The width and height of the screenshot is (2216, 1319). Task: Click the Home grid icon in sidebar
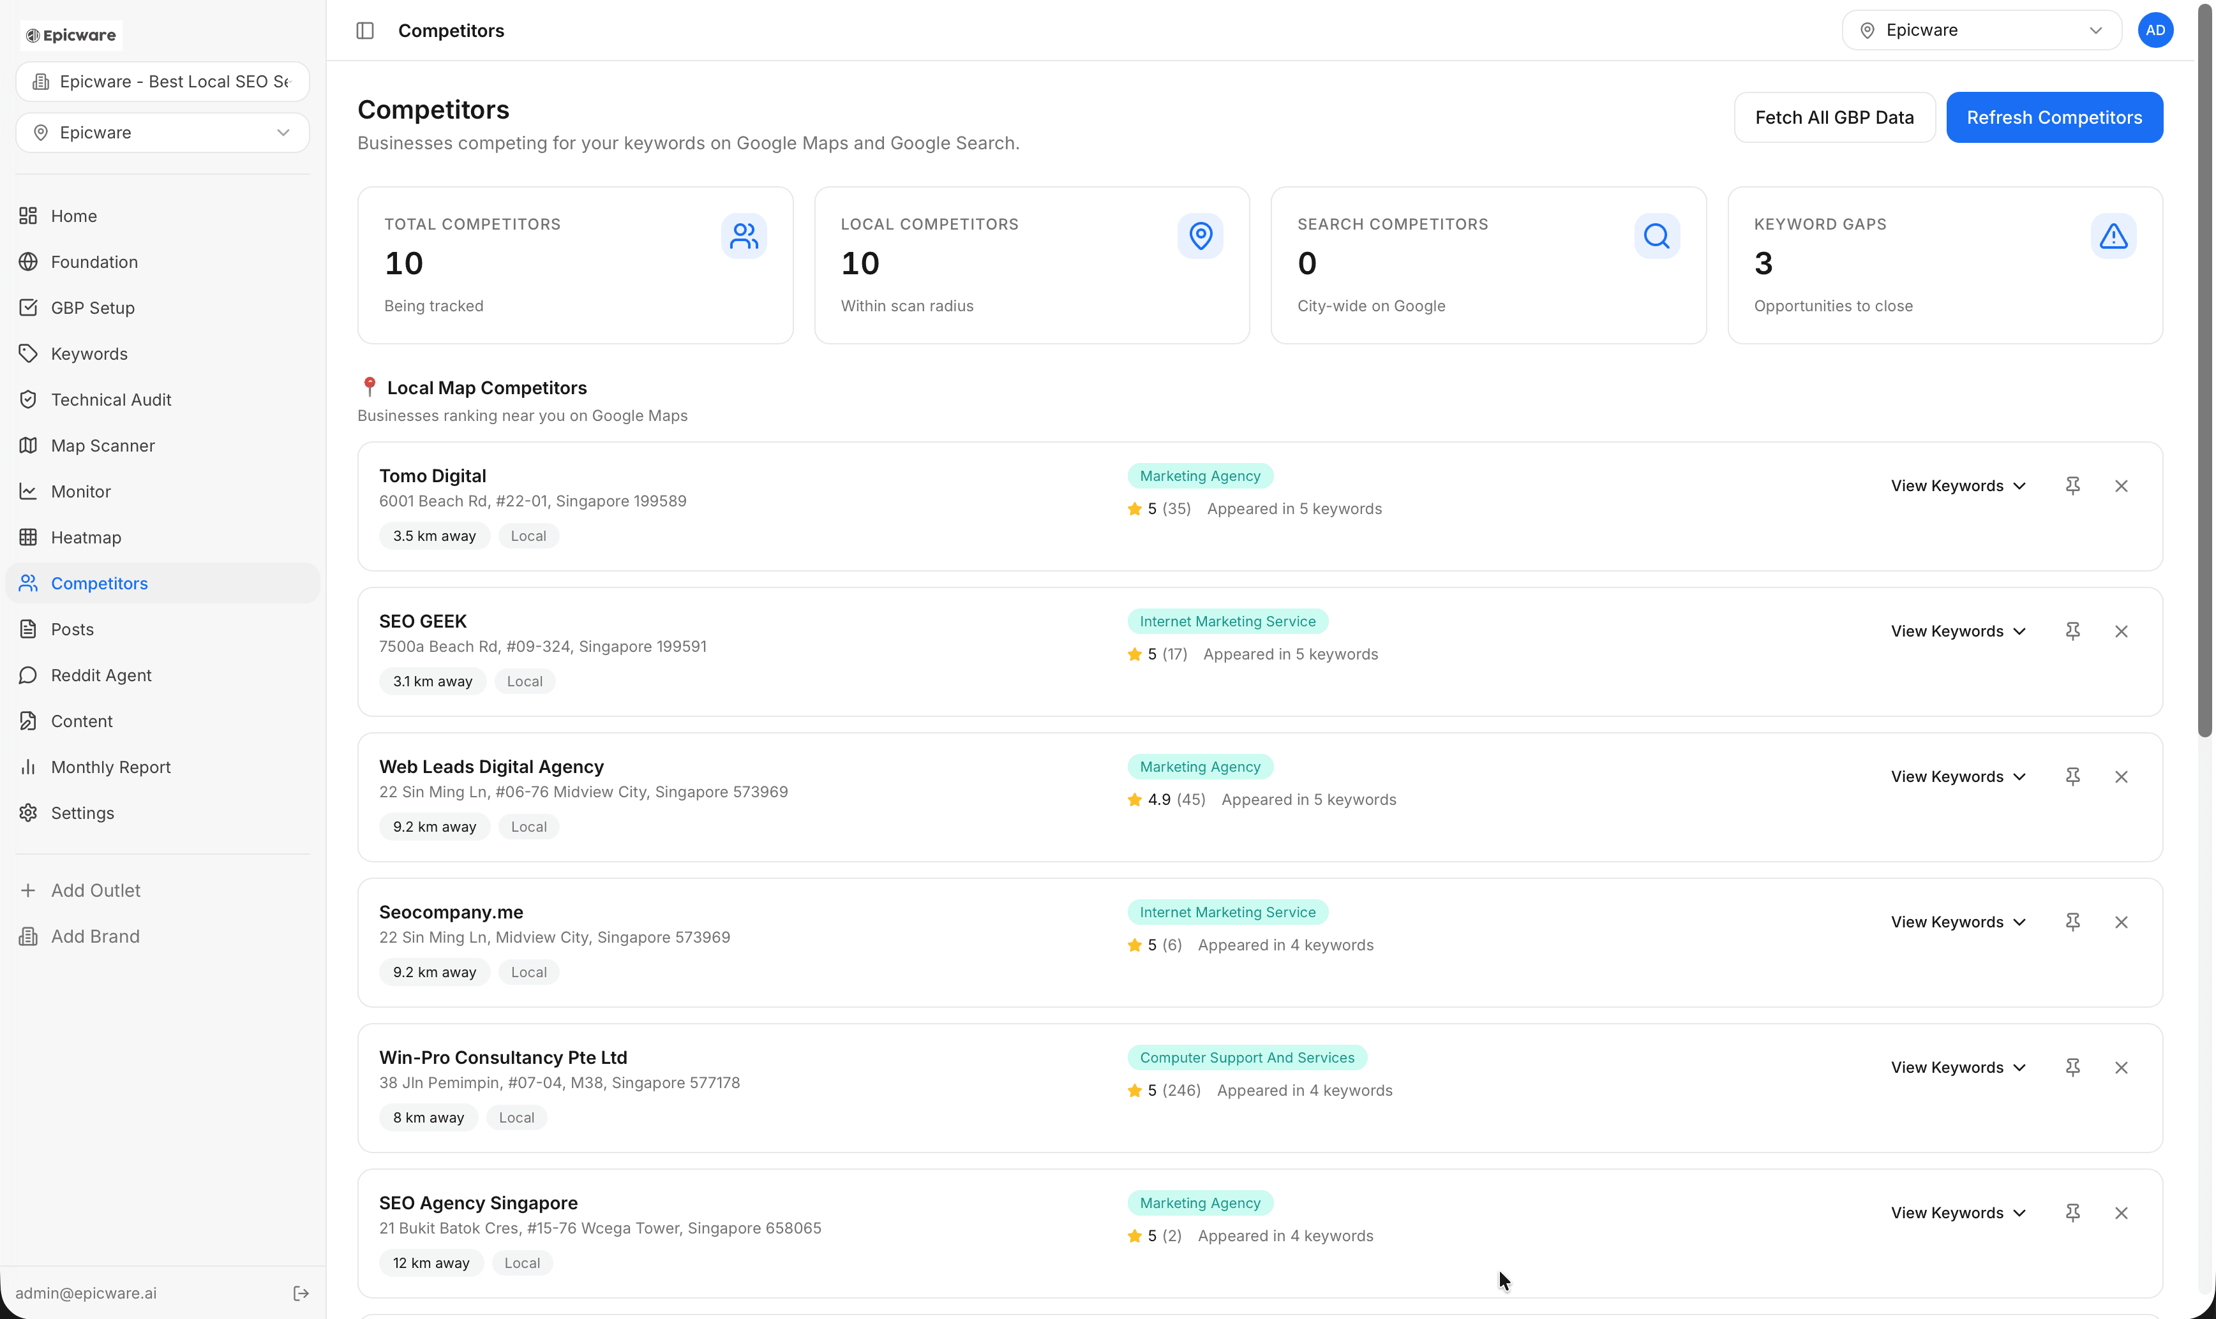[x=29, y=216]
